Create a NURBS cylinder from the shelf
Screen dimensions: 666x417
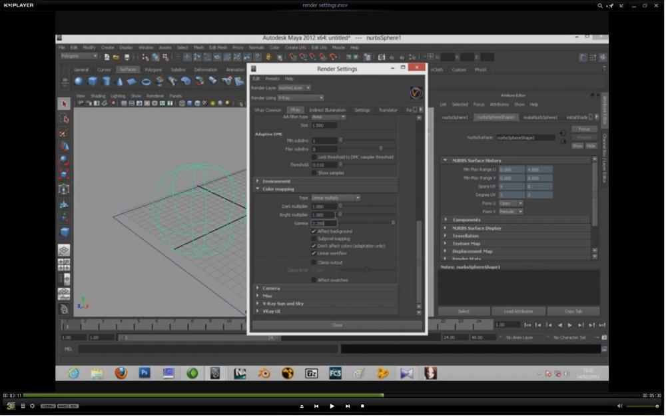click(106, 81)
